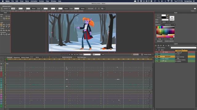Select the Zoom workspace tool
The image size is (197, 110).
(4, 35)
